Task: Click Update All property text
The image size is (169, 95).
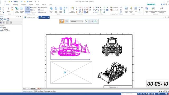Action: tap(114, 8)
